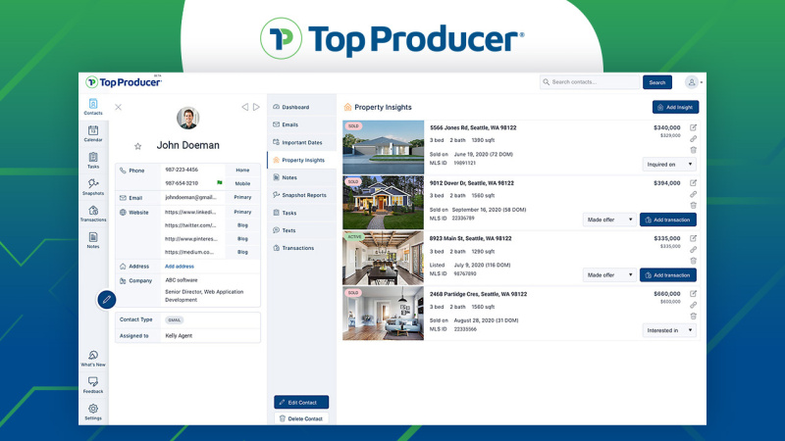Open What's New in the sidebar
The image size is (785, 441).
(93, 359)
